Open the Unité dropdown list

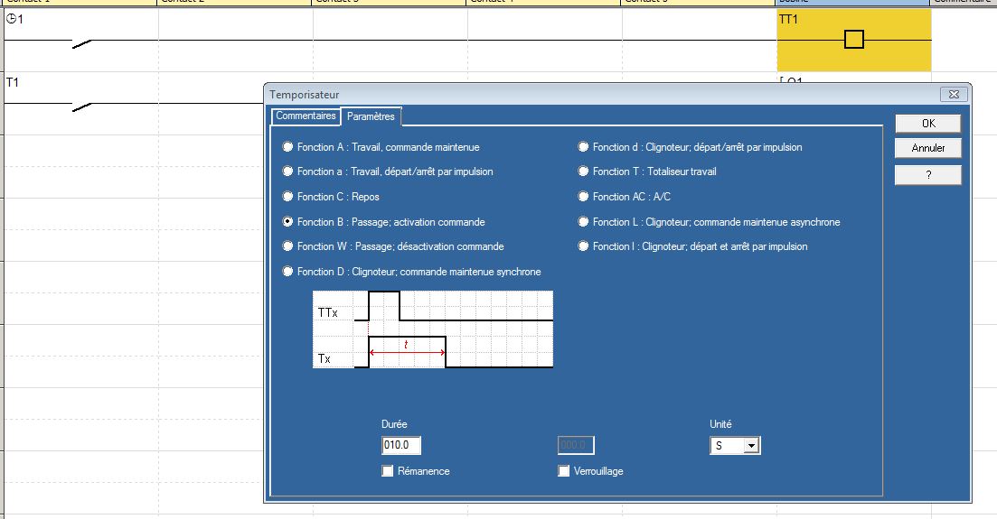click(750, 446)
